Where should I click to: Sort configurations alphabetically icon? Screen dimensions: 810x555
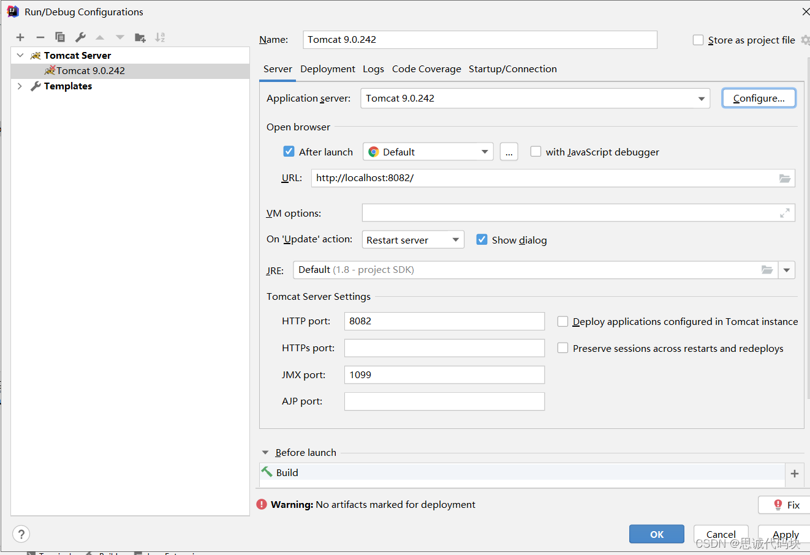click(160, 37)
